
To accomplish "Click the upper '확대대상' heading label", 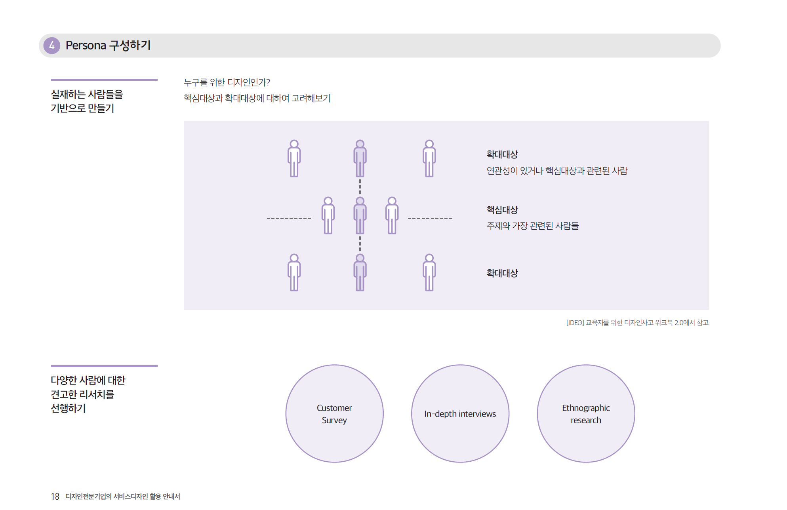I will [x=502, y=154].
